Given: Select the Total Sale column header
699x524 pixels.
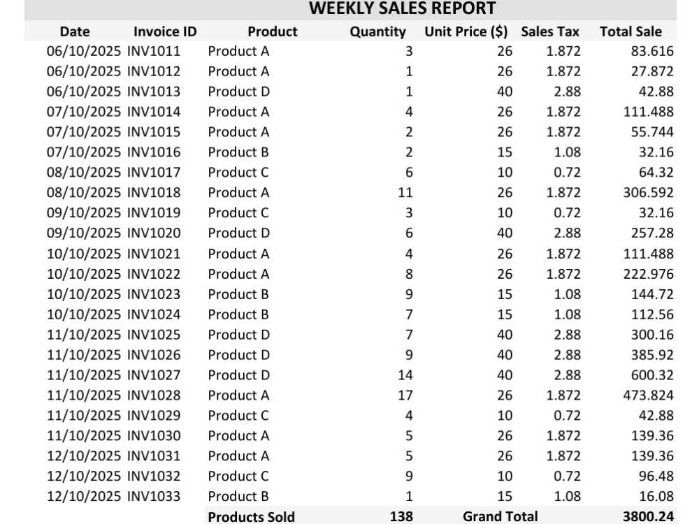Looking at the screenshot, I should tap(630, 31).
